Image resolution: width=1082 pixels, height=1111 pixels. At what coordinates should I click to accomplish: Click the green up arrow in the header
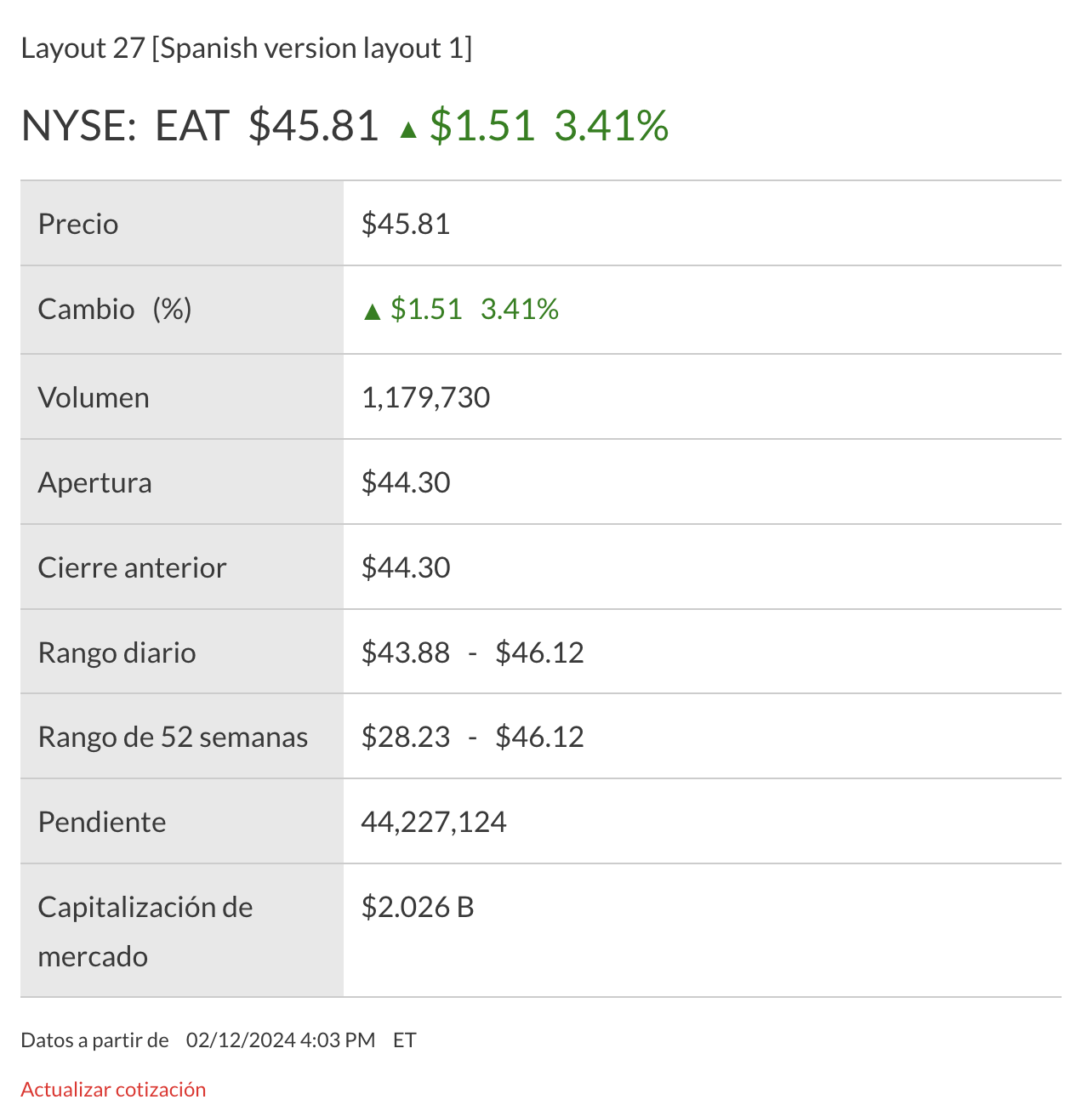pyautogui.click(x=408, y=129)
